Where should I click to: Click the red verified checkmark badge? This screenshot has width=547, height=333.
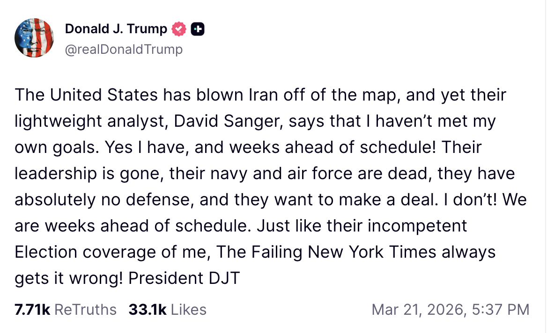[179, 29]
